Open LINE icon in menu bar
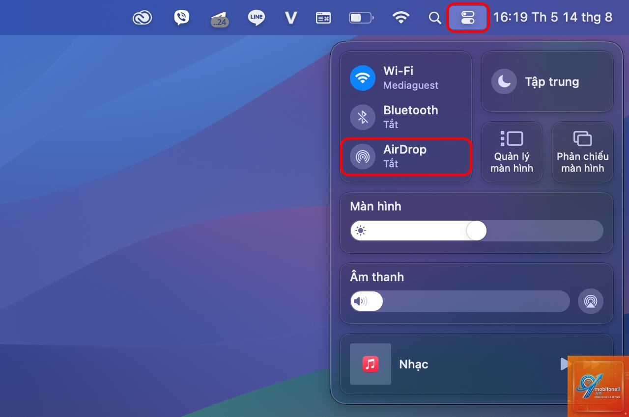The image size is (629, 417). [x=257, y=18]
